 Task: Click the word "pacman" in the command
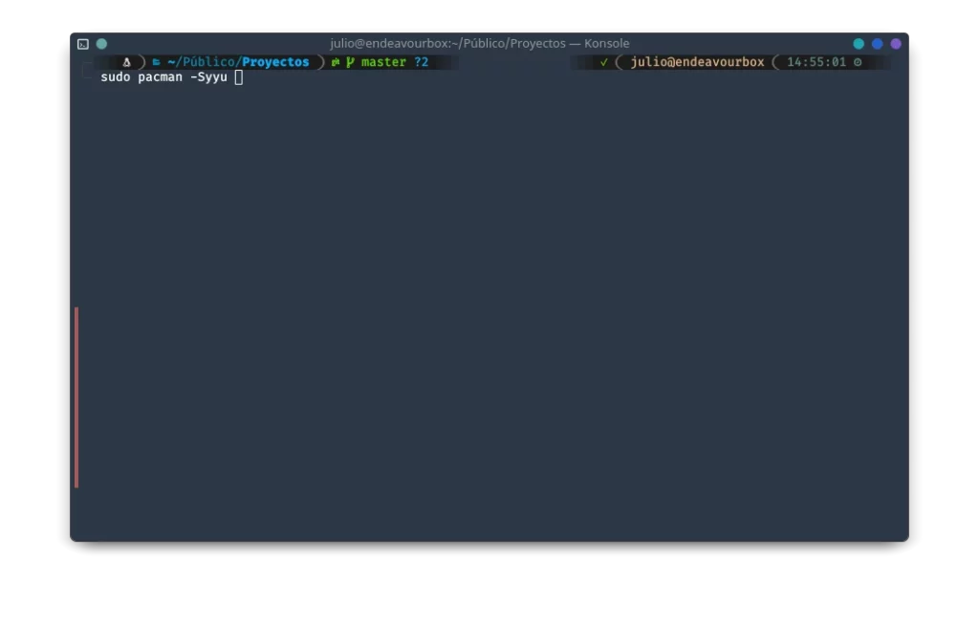pyautogui.click(x=161, y=77)
